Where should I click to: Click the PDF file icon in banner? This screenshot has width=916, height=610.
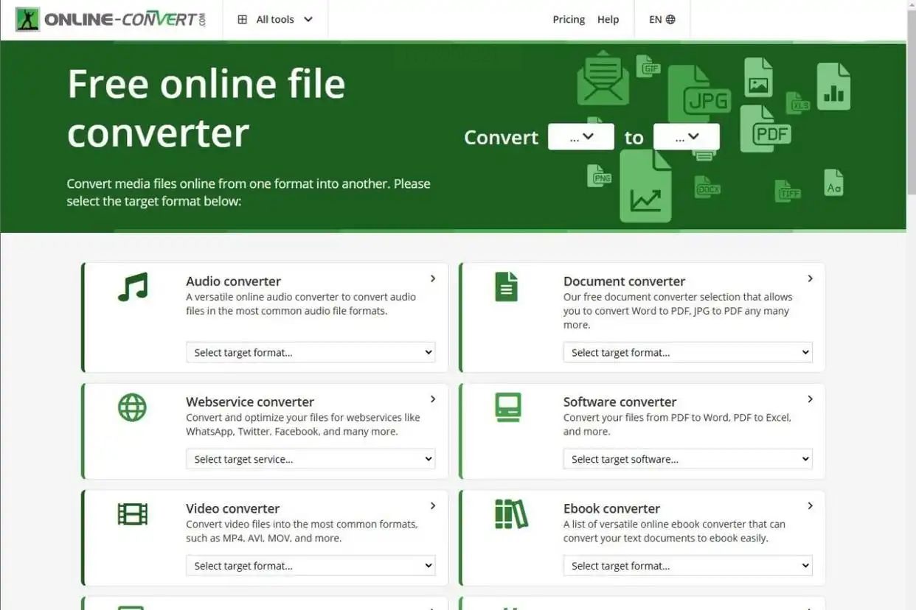click(x=766, y=129)
